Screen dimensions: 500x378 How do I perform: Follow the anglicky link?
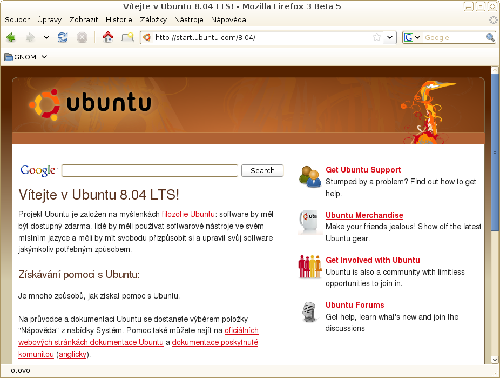[x=73, y=354]
